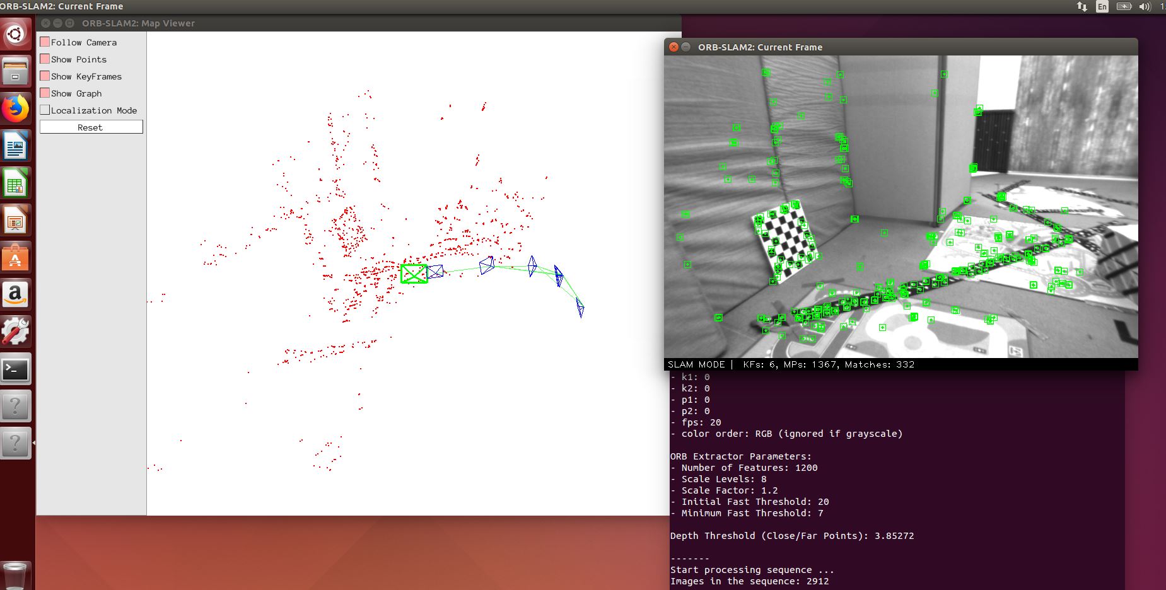
Task: Enable the Follow Camera checkbox
Action: click(44, 42)
